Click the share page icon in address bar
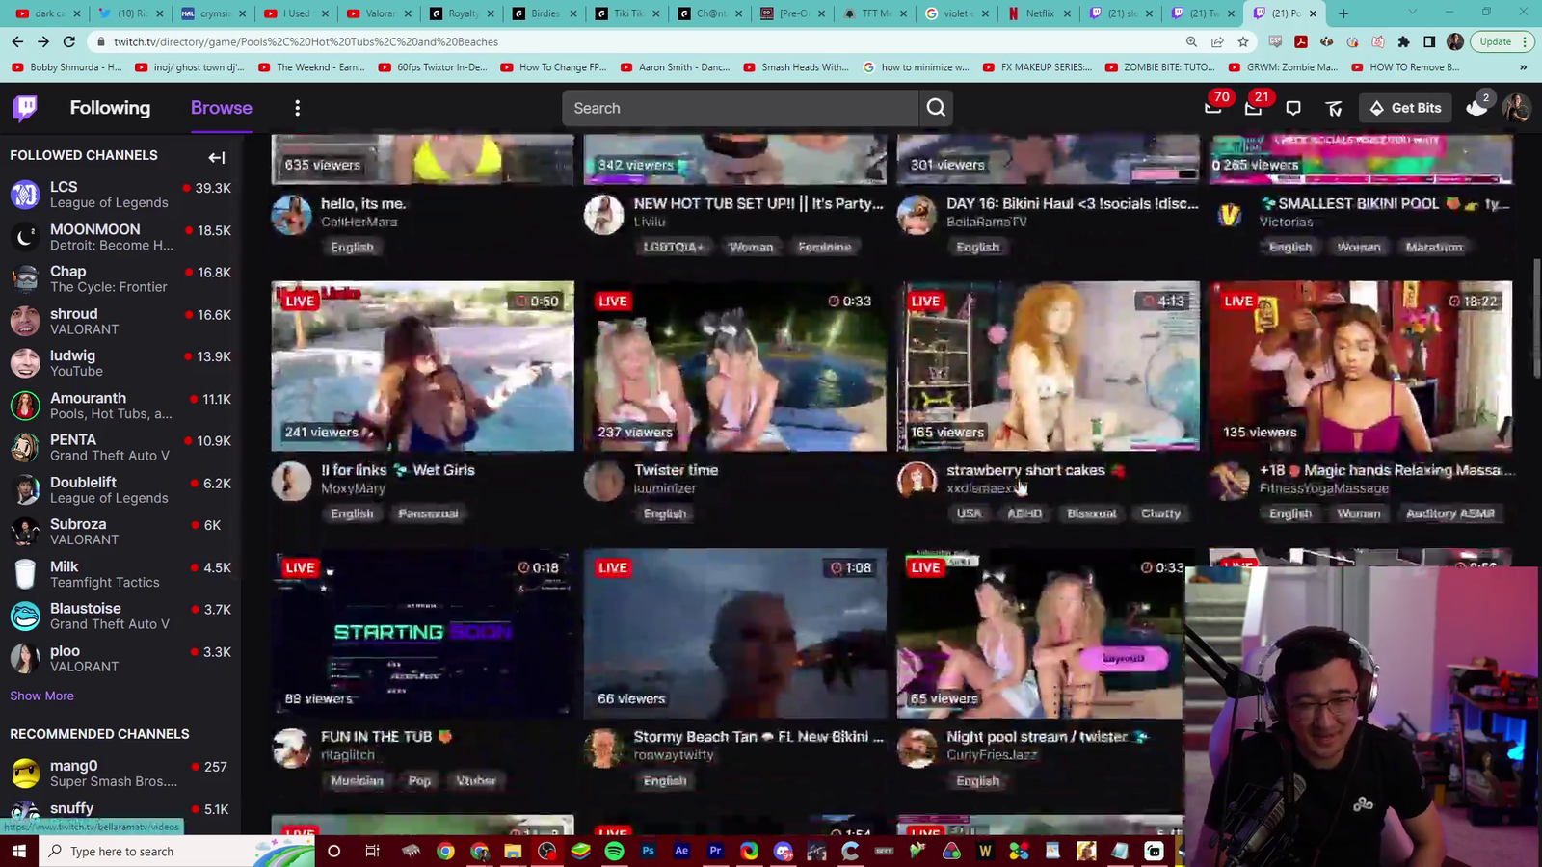The width and height of the screenshot is (1542, 867). pyautogui.click(x=1217, y=41)
